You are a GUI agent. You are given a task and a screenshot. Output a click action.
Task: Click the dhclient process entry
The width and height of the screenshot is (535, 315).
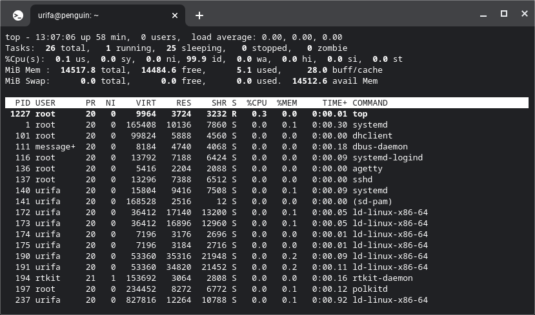(x=373, y=136)
